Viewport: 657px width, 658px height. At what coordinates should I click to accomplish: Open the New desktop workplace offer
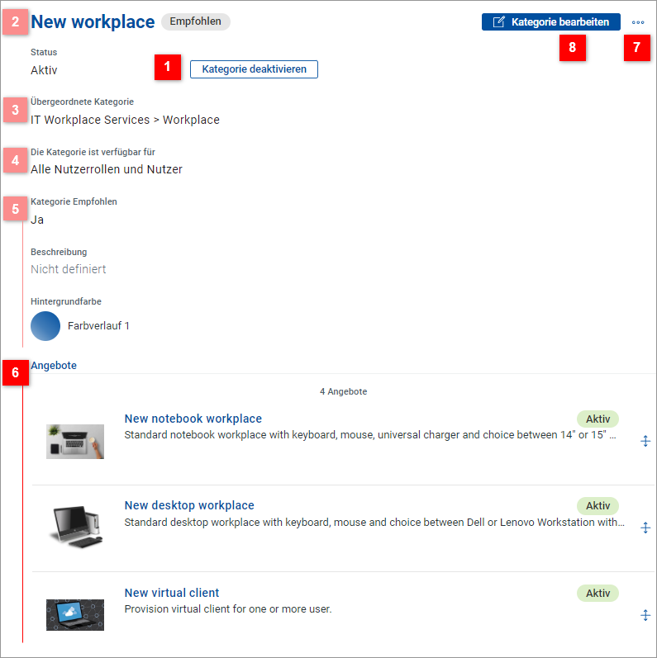pyautogui.click(x=189, y=505)
